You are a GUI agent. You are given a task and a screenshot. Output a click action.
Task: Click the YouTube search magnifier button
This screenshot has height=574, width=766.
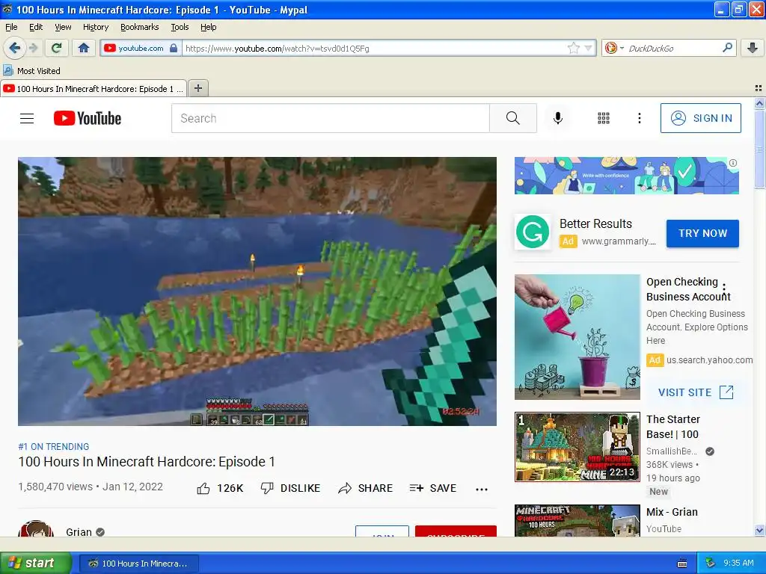[513, 118]
